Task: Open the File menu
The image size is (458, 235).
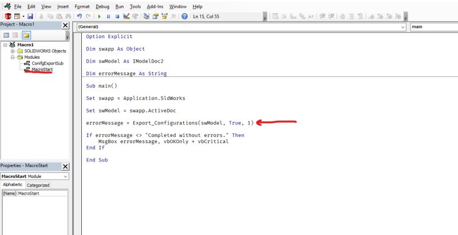Action: [x=18, y=6]
